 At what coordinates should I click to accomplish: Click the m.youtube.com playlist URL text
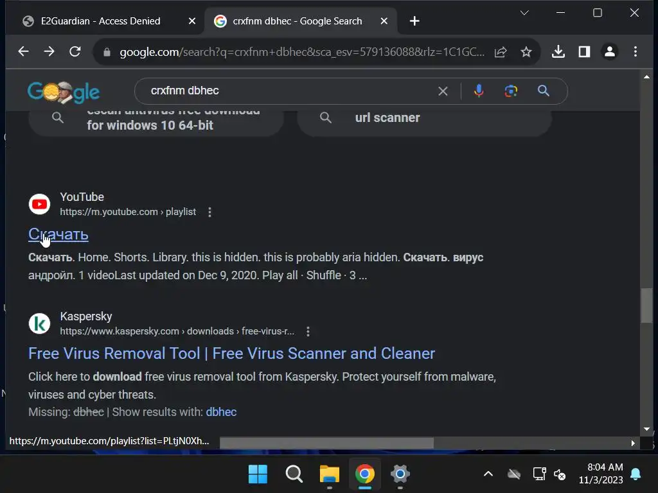(x=128, y=212)
